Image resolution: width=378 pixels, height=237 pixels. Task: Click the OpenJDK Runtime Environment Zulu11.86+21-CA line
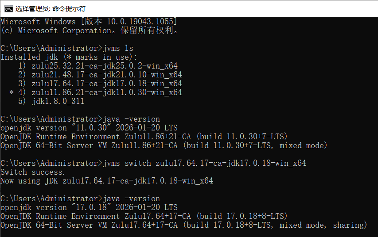point(144,137)
